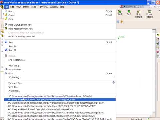
Task: Click the question mark help icon
Action: [114, 83]
